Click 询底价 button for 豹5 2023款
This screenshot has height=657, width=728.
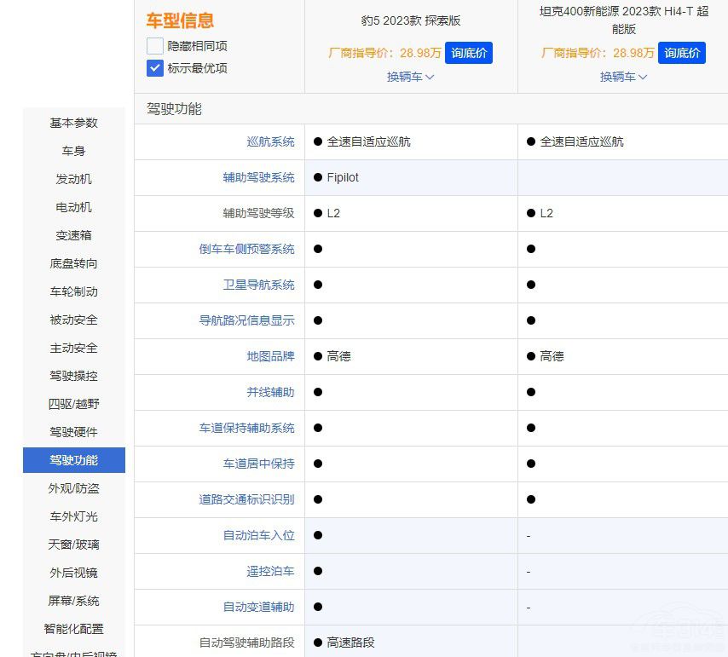pyautogui.click(x=469, y=53)
